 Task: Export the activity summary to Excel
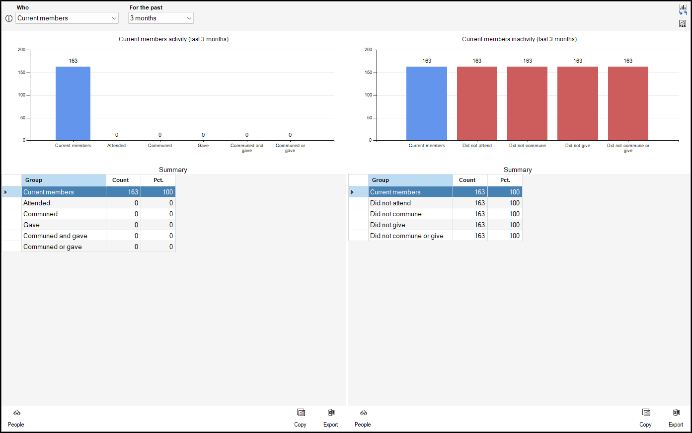point(330,418)
